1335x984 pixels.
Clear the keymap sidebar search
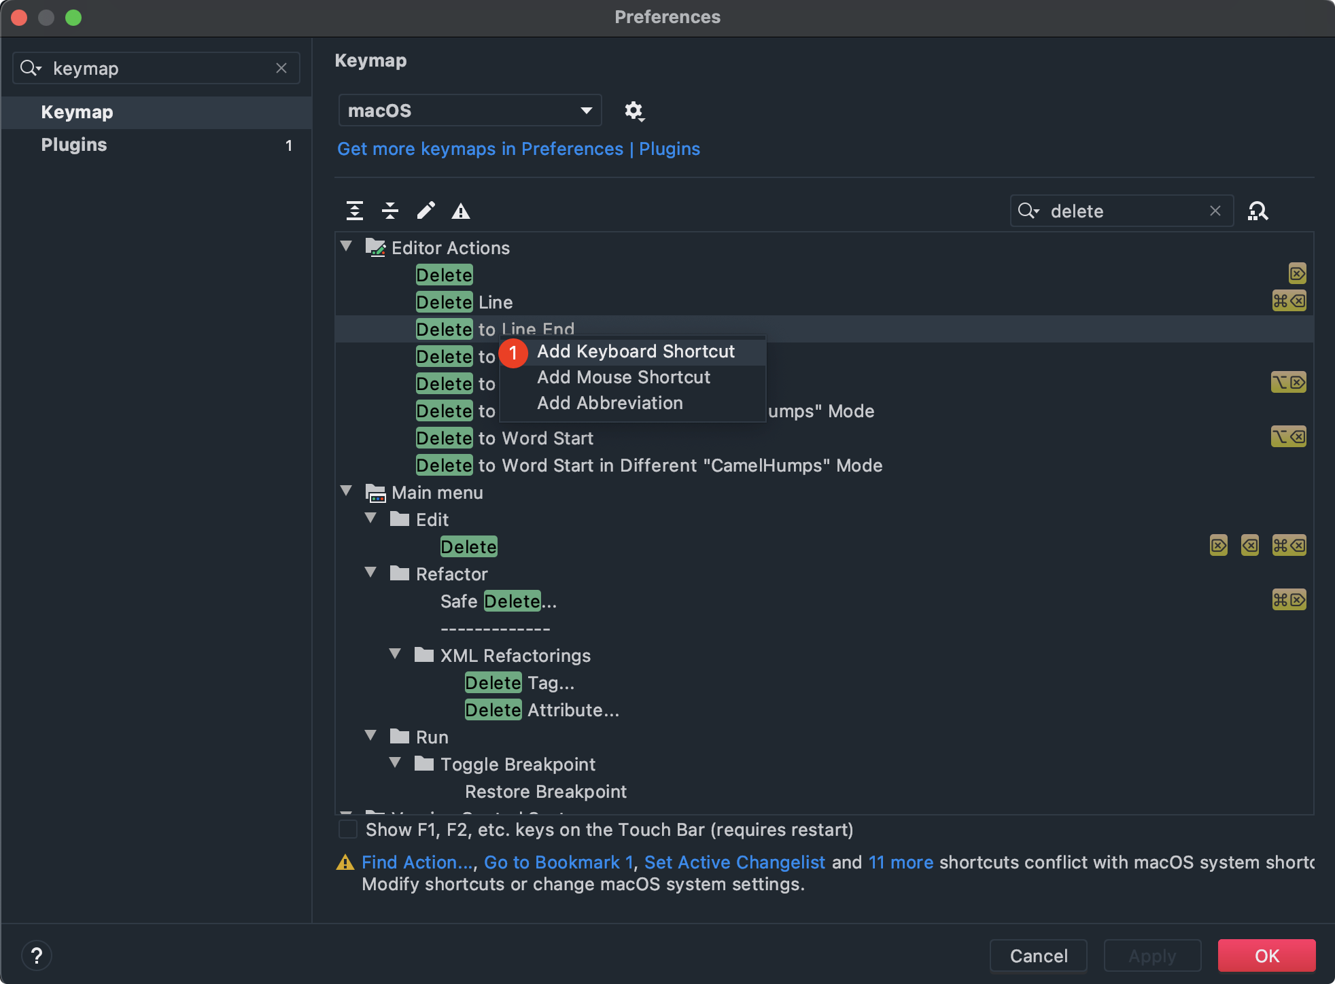(281, 68)
